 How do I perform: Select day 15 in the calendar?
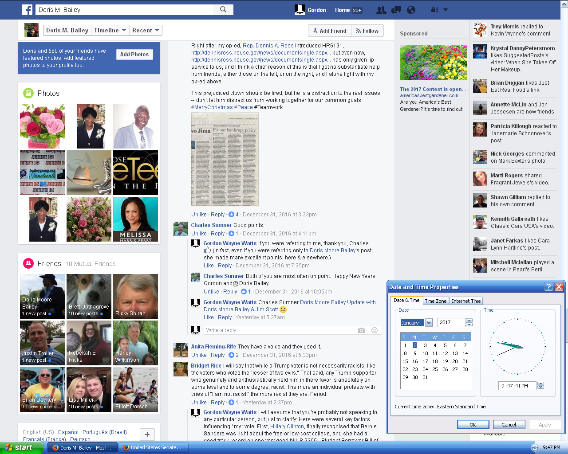pos(405,361)
